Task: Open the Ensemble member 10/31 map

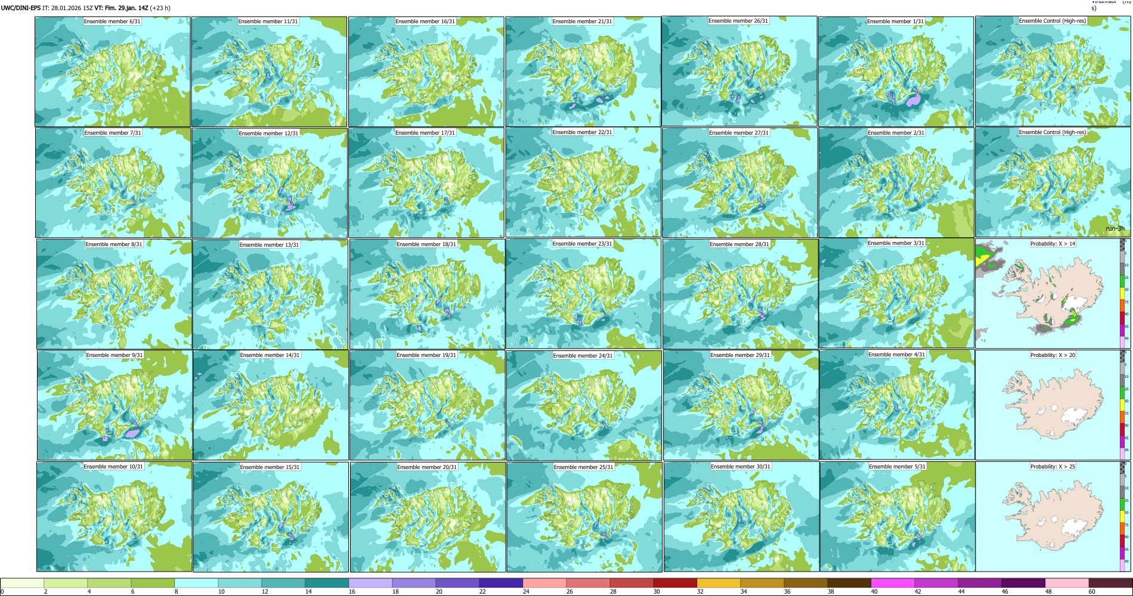Action: [114, 517]
